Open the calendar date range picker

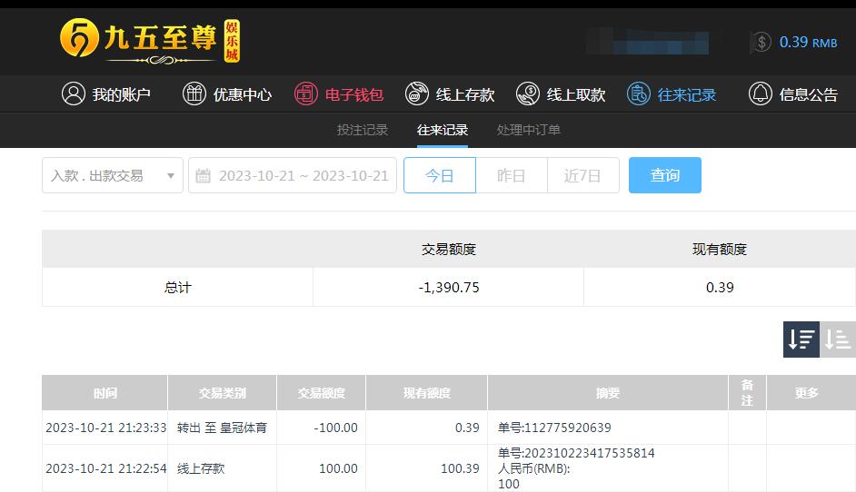pos(292,175)
